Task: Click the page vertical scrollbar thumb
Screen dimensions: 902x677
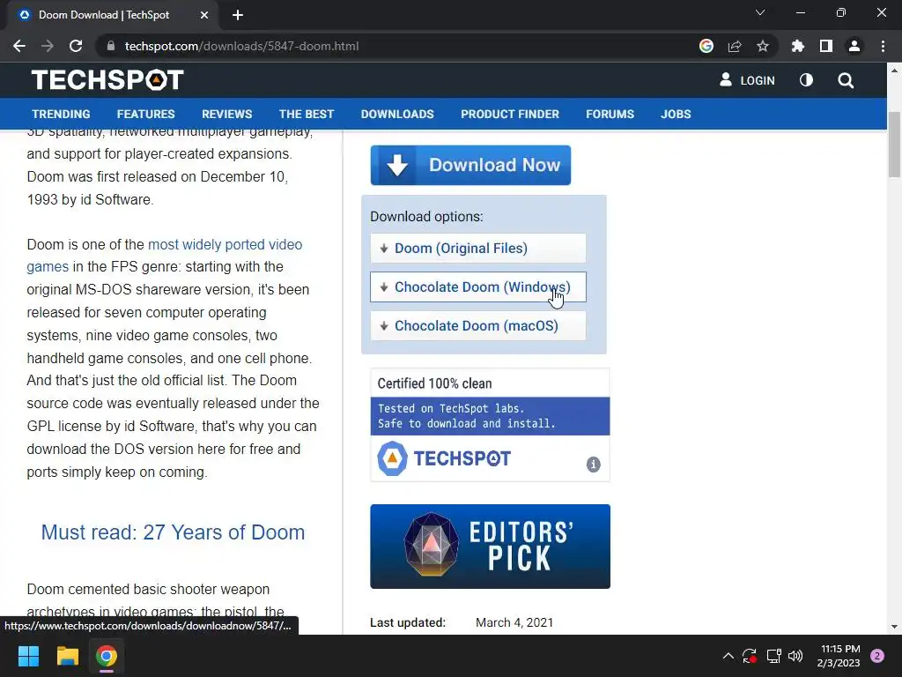Action: [x=894, y=144]
